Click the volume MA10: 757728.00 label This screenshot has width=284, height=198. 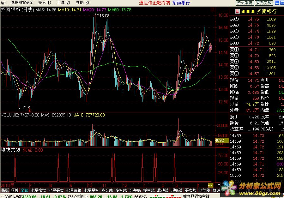point(89,115)
